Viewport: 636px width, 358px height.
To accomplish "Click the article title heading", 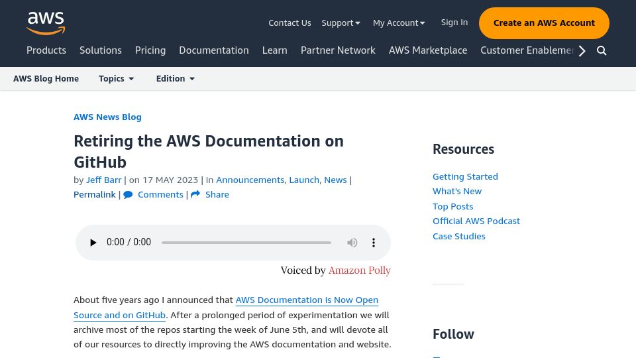I will (x=209, y=151).
